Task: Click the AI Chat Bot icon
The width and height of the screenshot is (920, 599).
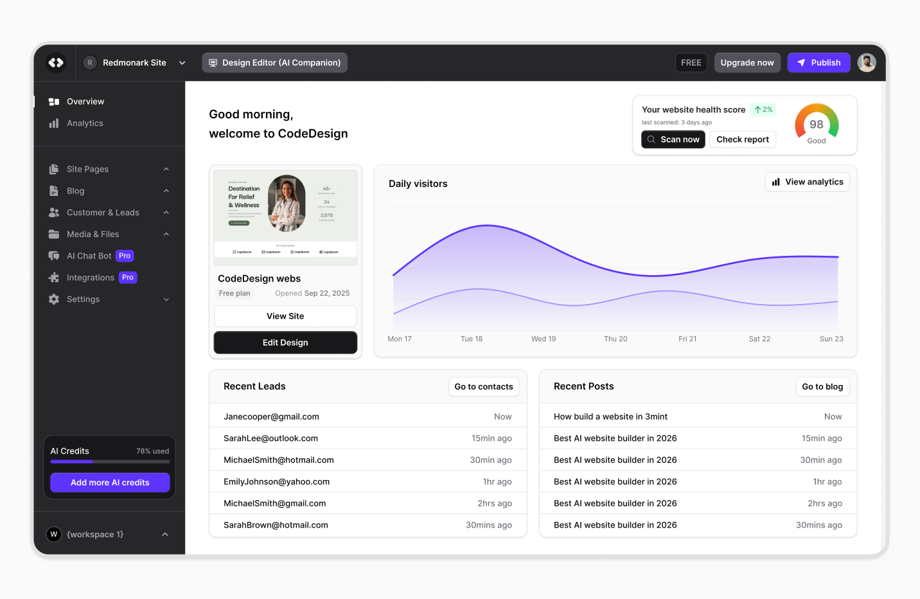Action: tap(54, 256)
